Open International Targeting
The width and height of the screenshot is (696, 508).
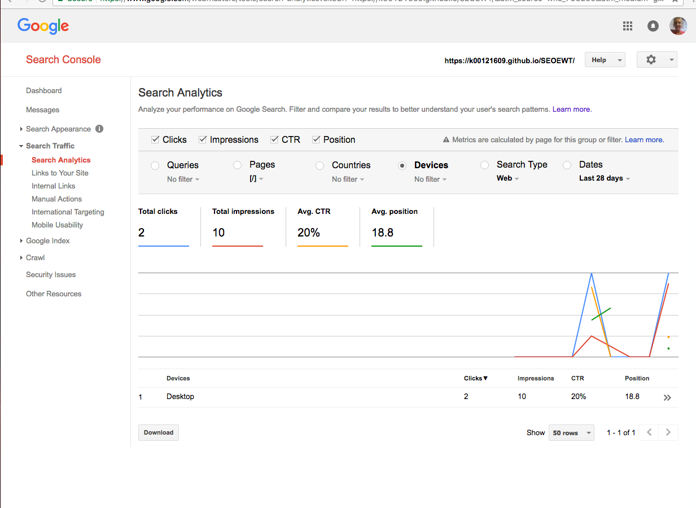click(x=68, y=212)
